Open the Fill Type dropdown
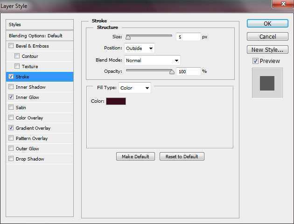 tap(134, 88)
